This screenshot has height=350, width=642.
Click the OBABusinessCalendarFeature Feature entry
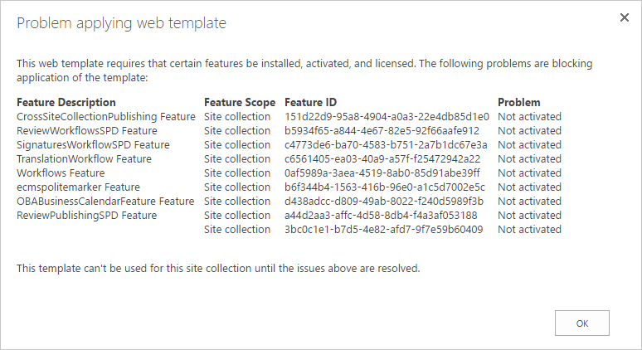105,202
